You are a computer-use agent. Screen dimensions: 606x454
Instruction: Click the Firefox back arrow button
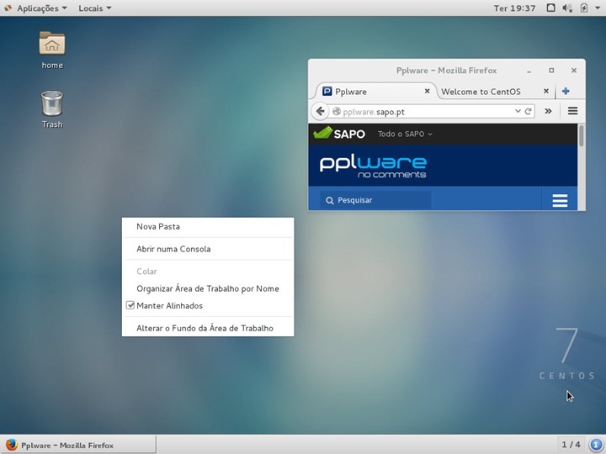(320, 112)
